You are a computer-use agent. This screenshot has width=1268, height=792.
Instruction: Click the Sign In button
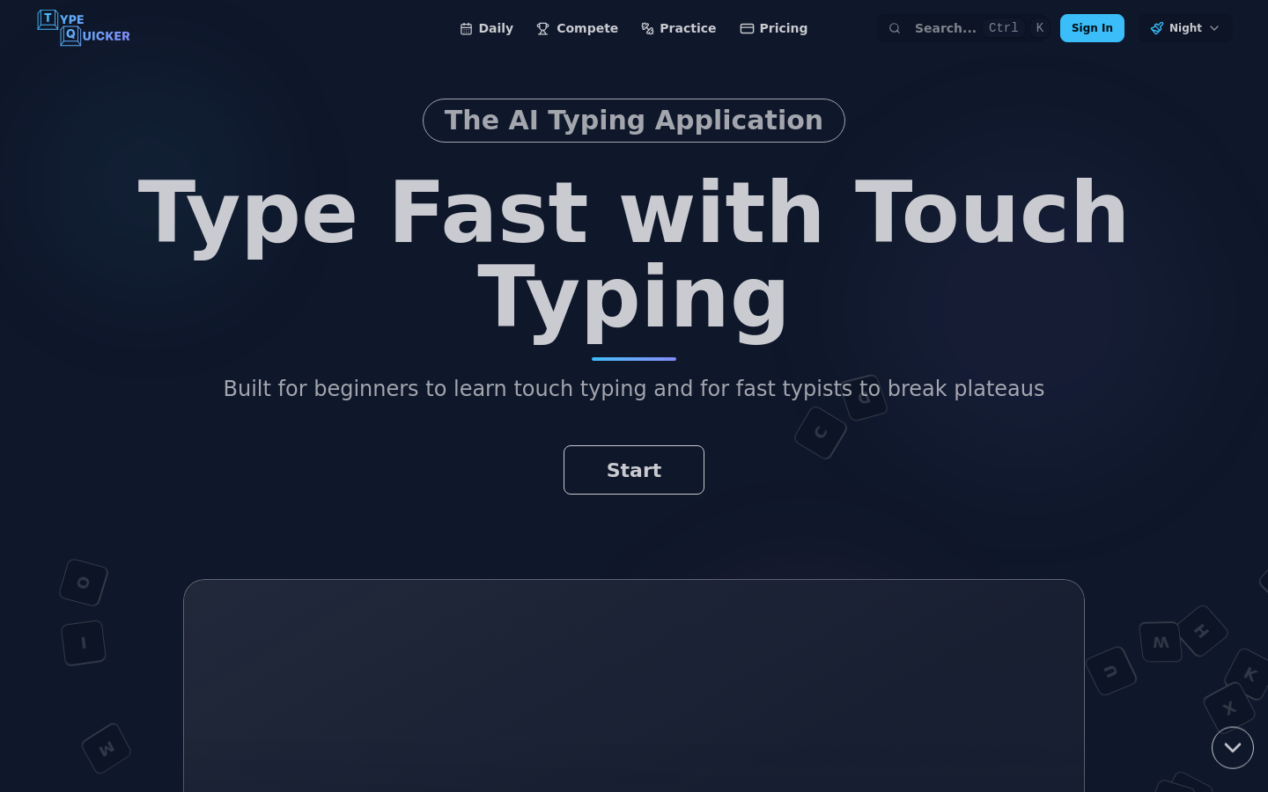tap(1092, 28)
